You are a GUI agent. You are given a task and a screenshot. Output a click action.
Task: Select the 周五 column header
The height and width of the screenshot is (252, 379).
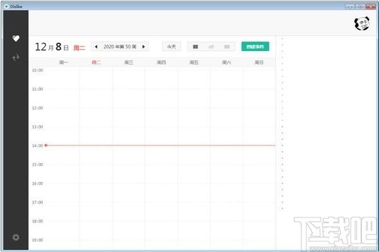(194, 62)
